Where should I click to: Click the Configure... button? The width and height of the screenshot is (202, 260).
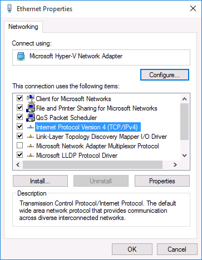click(165, 75)
